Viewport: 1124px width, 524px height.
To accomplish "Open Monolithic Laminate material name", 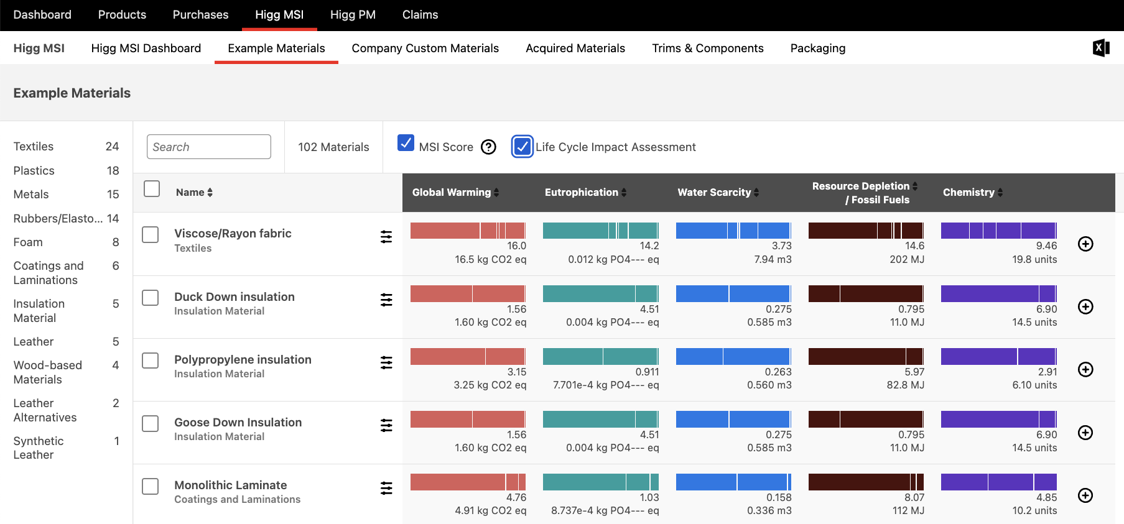I will click(231, 485).
